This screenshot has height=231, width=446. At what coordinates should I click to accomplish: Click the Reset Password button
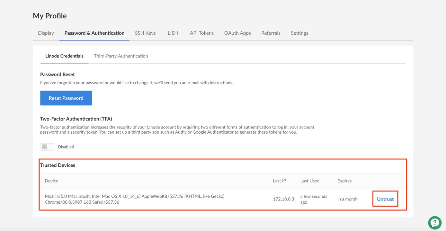66,98
